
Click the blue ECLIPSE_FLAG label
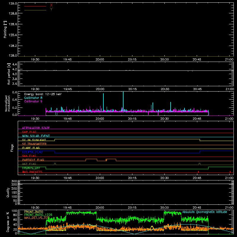click(x=32, y=152)
